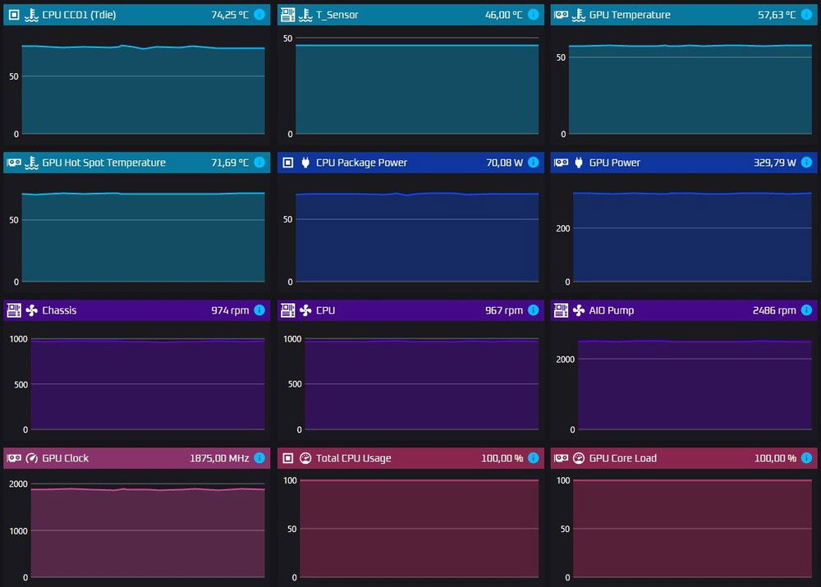Click the power plug icon beside GPU Power
The image size is (821, 587).
point(579,163)
